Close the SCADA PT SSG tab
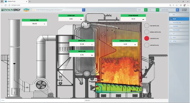This screenshot has height=103, width=190. [x=27, y=2]
